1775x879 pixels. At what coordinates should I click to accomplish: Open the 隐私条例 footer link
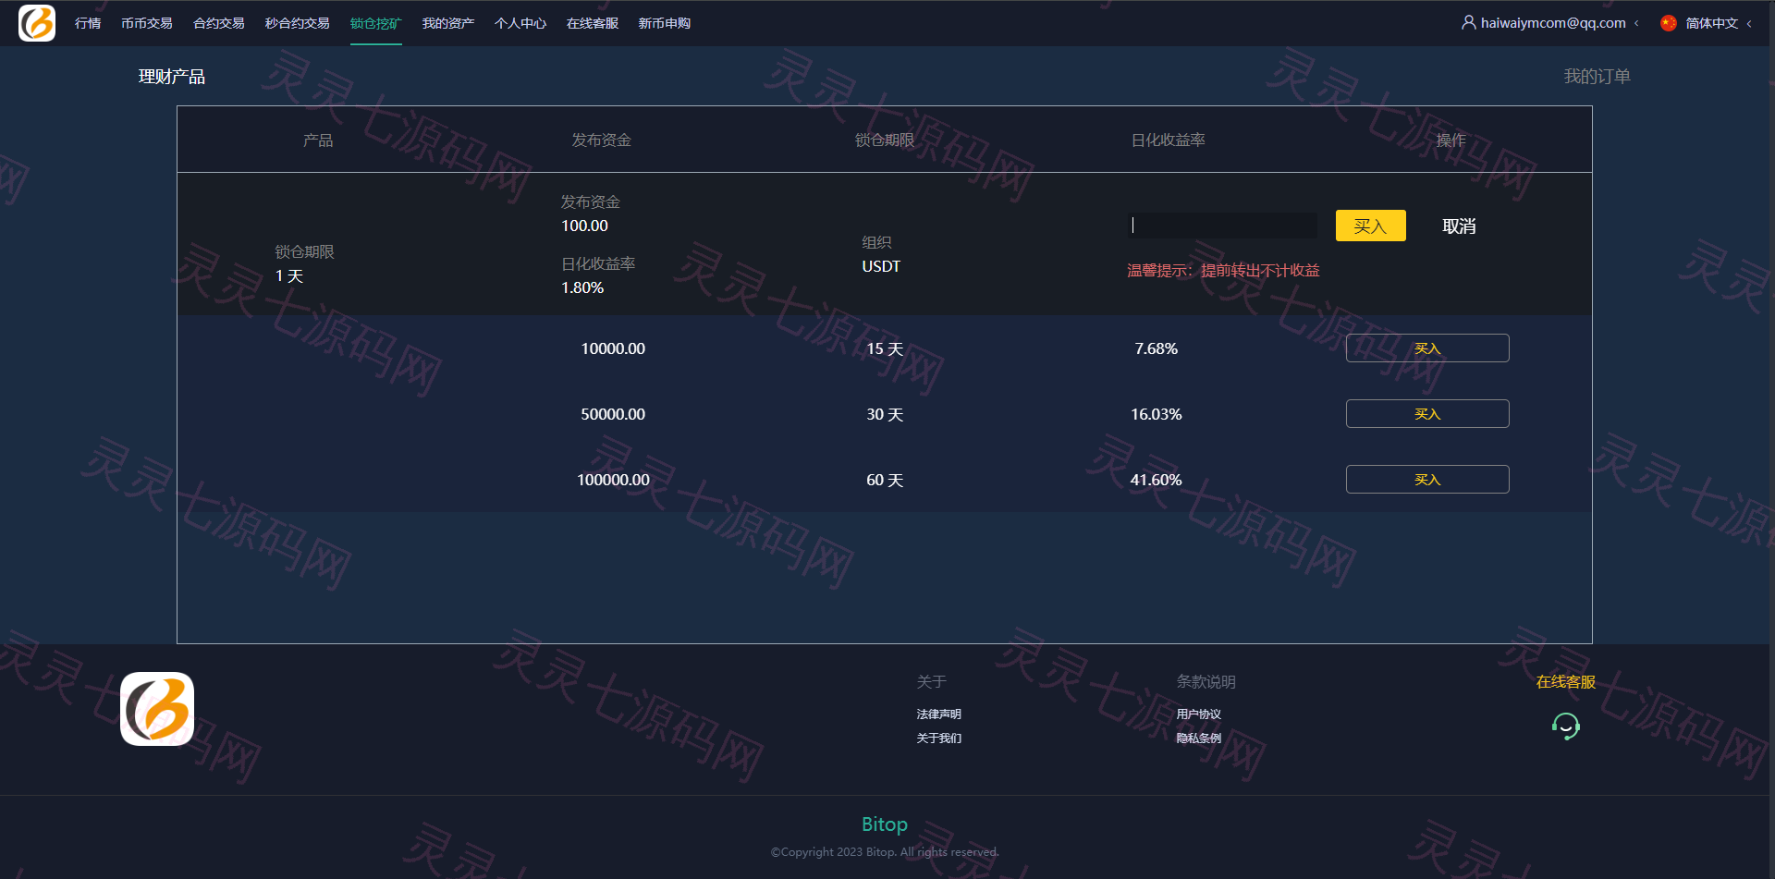pyautogui.click(x=1199, y=739)
